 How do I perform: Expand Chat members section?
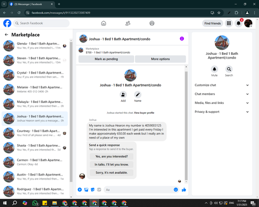tap(222, 94)
